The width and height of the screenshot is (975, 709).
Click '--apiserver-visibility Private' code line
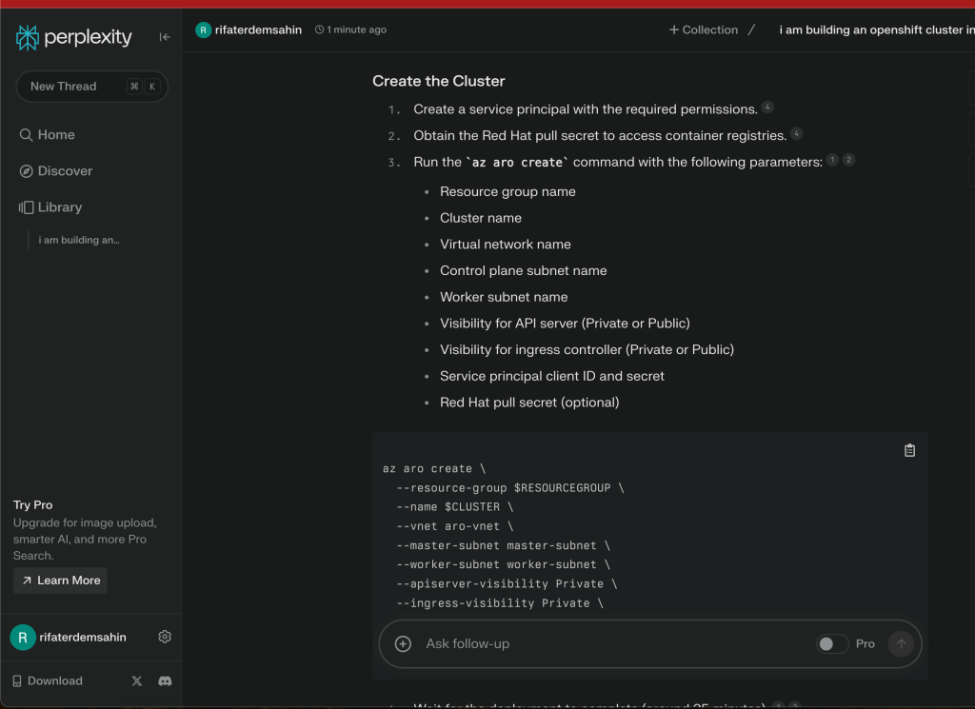[x=507, y=583]
